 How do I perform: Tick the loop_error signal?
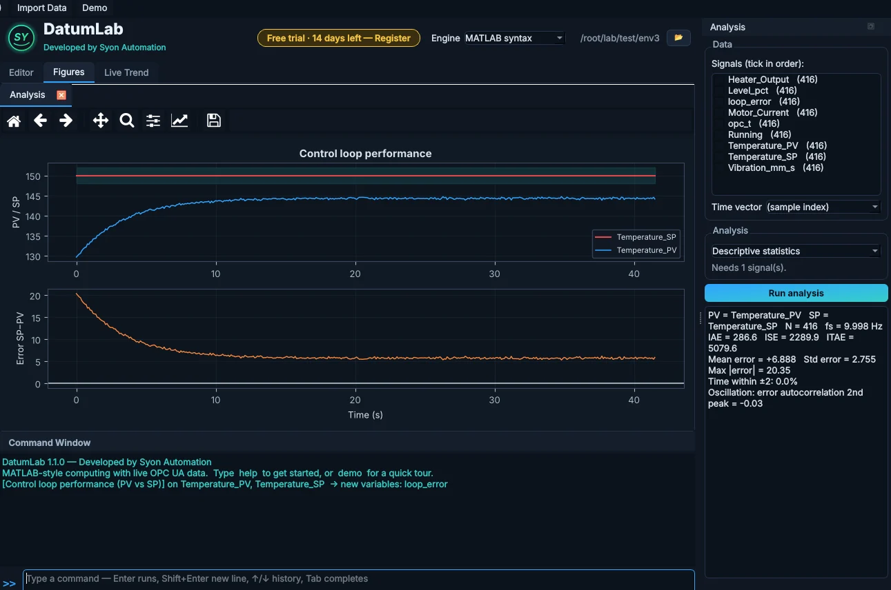(x=720, y=101)
